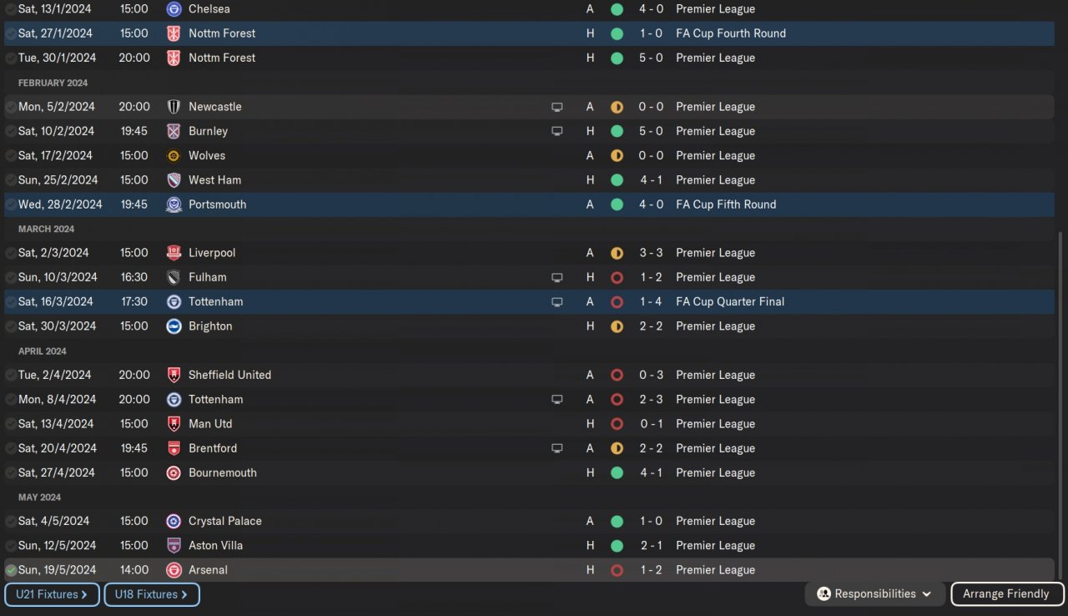Click the Arsenal club badge icon
1068x616 pixels.
tap(174, 570)
